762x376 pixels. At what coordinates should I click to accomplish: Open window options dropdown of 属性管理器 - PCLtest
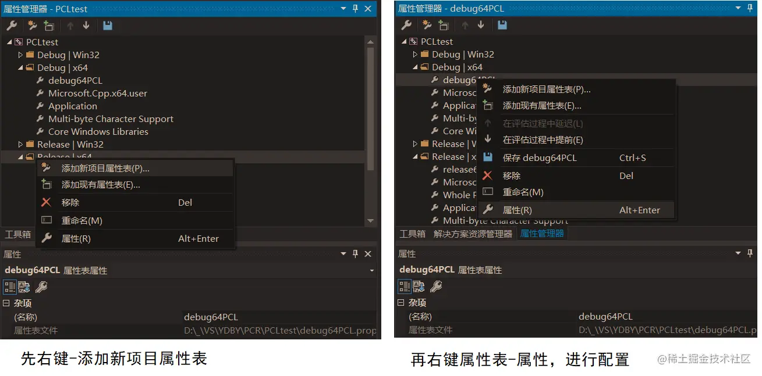coord(342,9)
